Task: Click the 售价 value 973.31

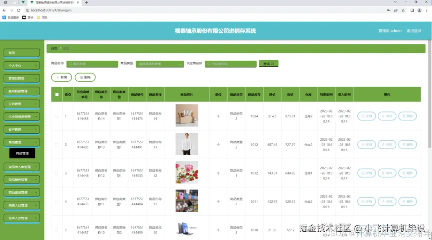Action: [290, 116]
